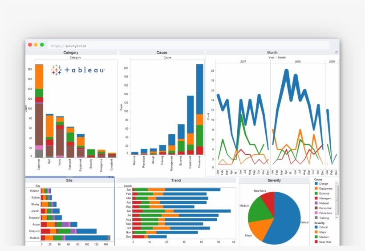Select the Bolton row label in Site chart
Viewport: 365px width, 251px height.
[x=35, y=198]
